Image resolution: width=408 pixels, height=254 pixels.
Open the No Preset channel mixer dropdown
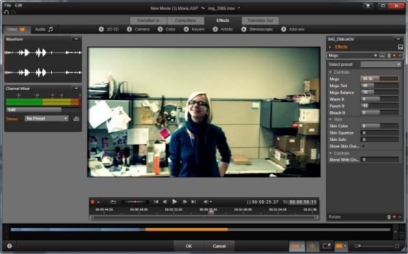point(47,119)
